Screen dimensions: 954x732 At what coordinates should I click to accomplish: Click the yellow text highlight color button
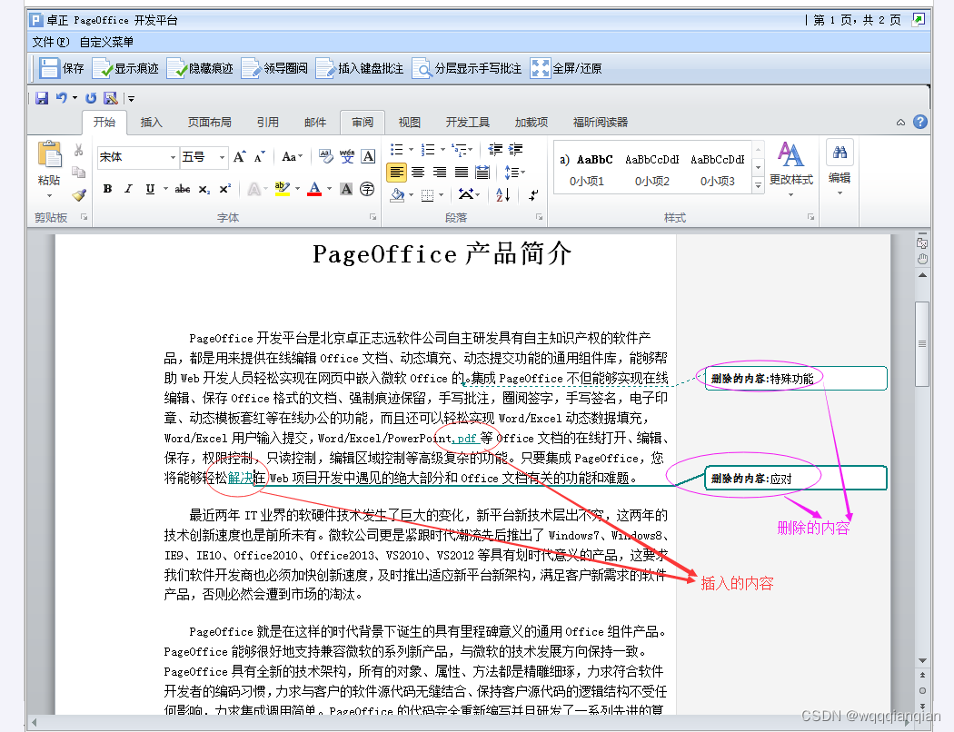[282, 189]
